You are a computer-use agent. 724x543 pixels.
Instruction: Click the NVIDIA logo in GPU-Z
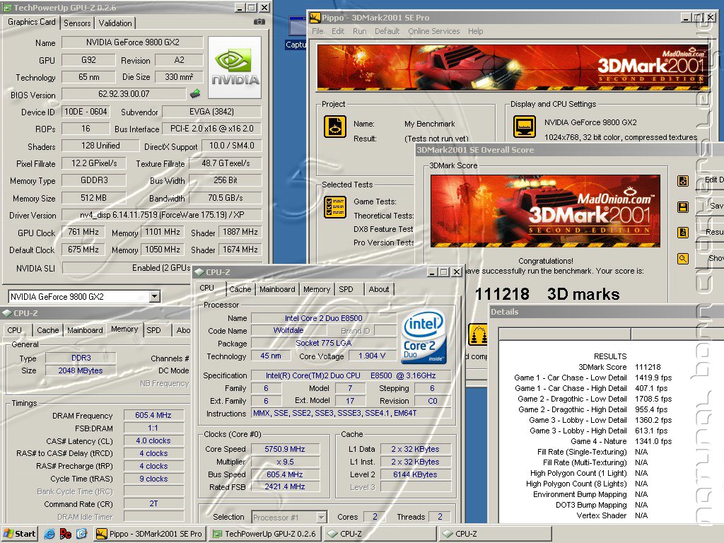pyautogui.click(x=235, y=67)
